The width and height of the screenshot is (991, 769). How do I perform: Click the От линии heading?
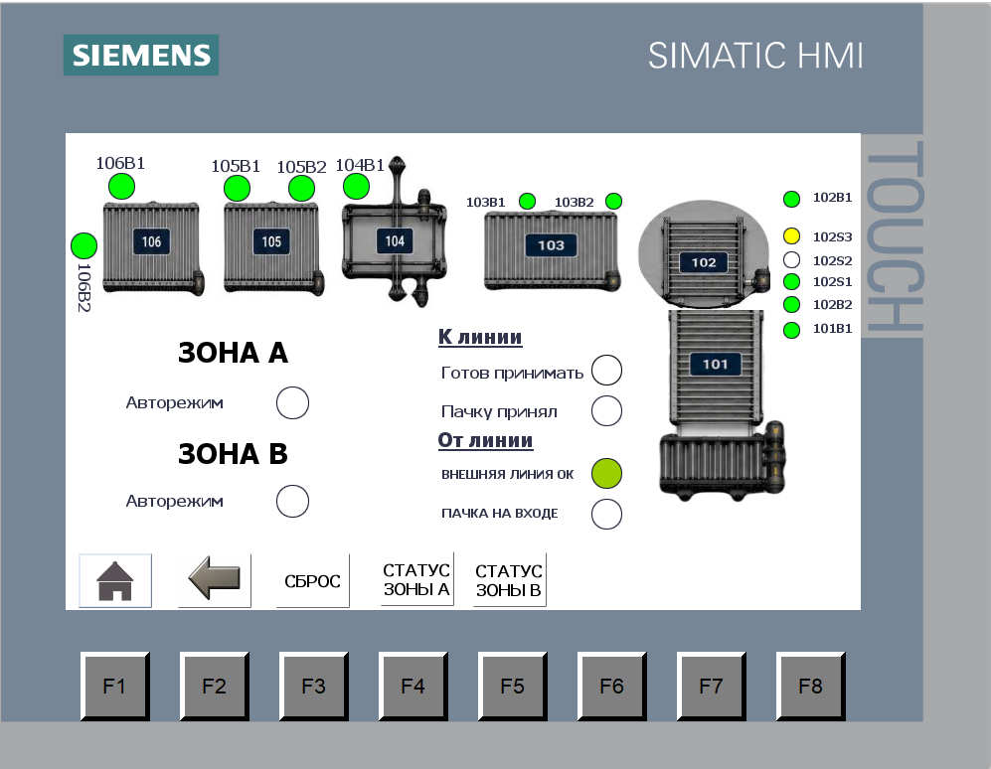[485, 440]
